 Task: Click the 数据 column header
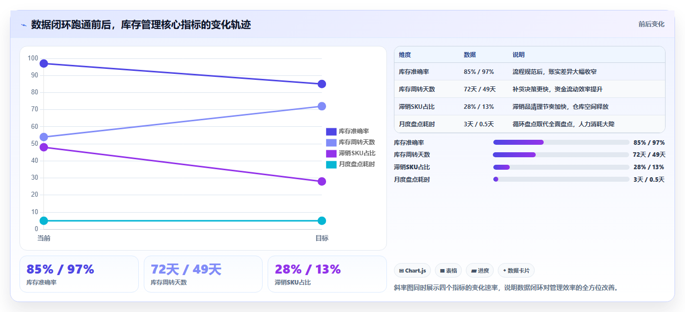pyautogui.click(x=470, y=55)
